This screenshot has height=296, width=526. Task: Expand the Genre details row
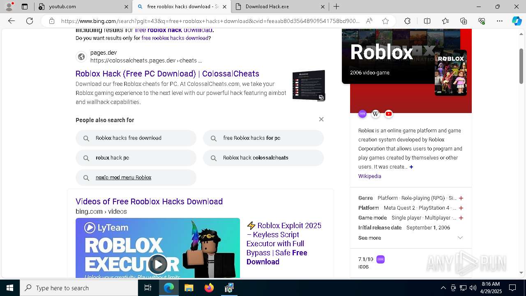point(461,198)
